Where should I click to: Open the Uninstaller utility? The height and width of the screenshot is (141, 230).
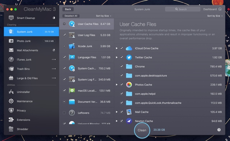pyautogui.click(x=31, y=92)
